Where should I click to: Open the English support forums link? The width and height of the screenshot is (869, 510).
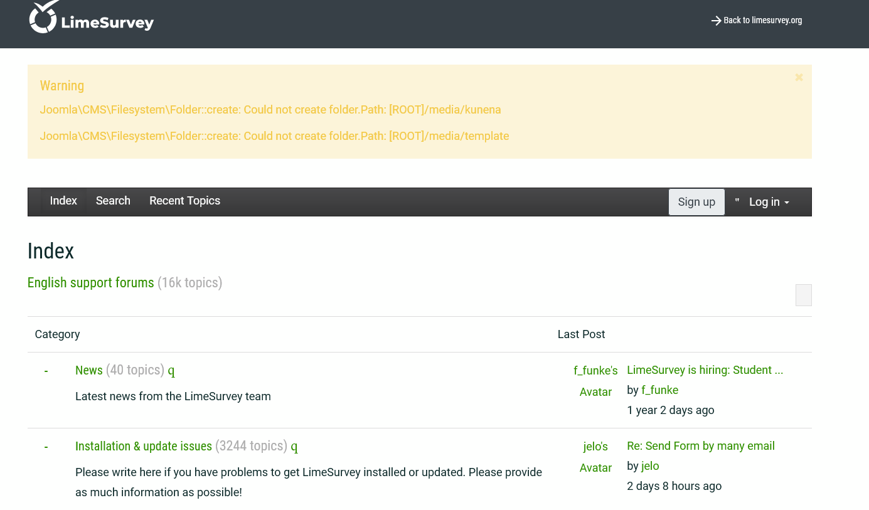tap(90, 283)
